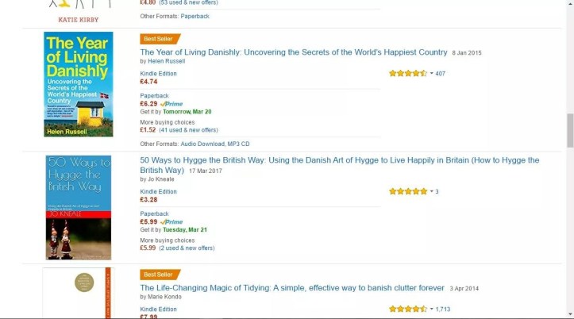The height and width of the screenshot is (319, 574).
Task: Open The Life-Changing Magic of Tidying title link
Action: pyautogui.click(x=293, y=288)
